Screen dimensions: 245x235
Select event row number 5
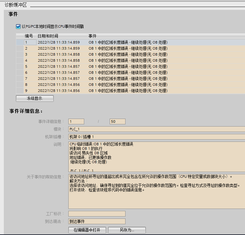pyautogui.click(x=131, y=66)
